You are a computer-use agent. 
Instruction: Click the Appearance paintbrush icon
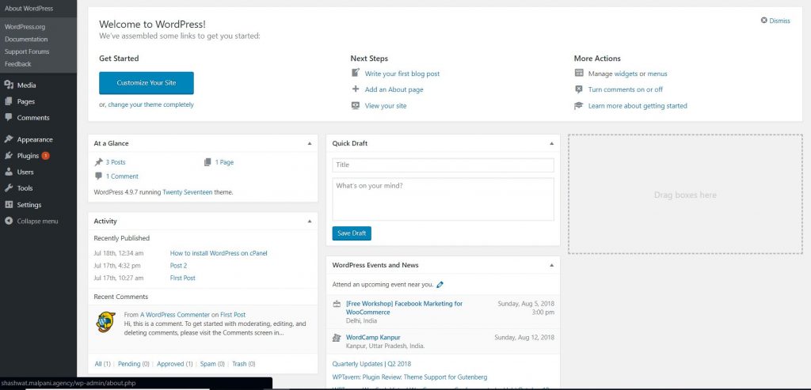click(x=8, y=139)
